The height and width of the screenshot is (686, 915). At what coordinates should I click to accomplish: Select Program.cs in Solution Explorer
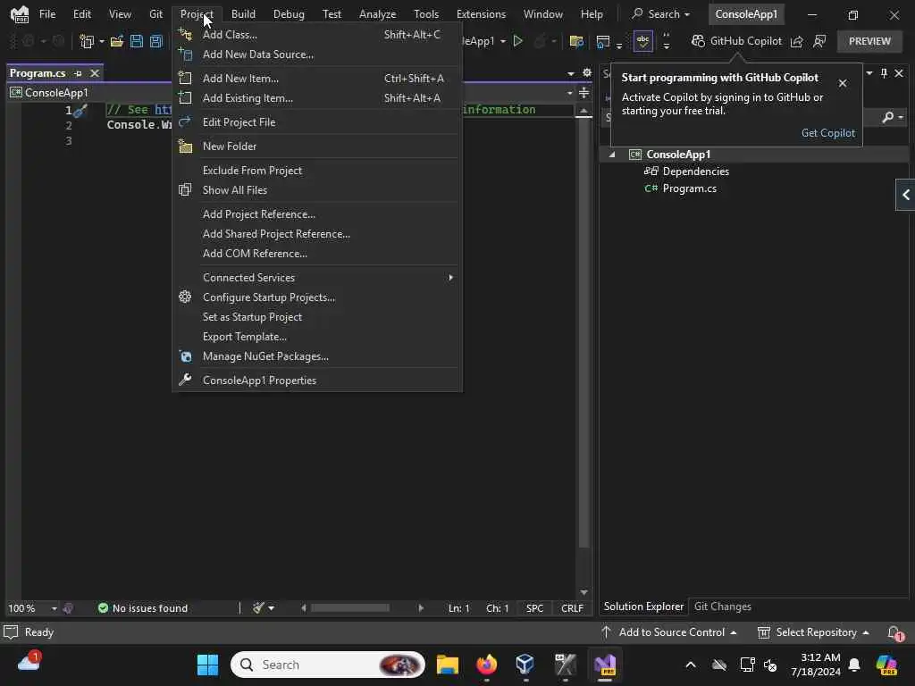689,188
